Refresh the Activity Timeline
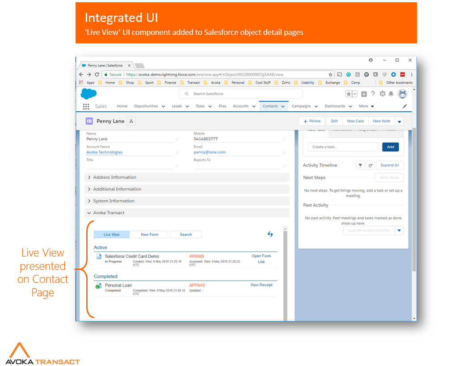The height and width of the screenshot is (366, 454). (370, 165)
